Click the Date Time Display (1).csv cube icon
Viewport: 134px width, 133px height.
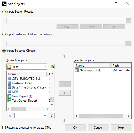click(x=9, y=87)
